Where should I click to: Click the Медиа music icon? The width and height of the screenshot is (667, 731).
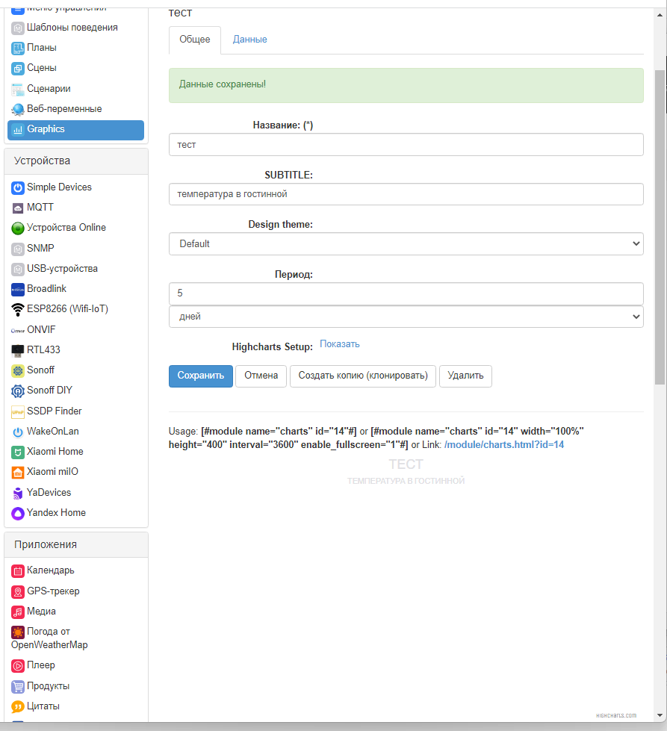pyautogui.click(x=18, y=612)
